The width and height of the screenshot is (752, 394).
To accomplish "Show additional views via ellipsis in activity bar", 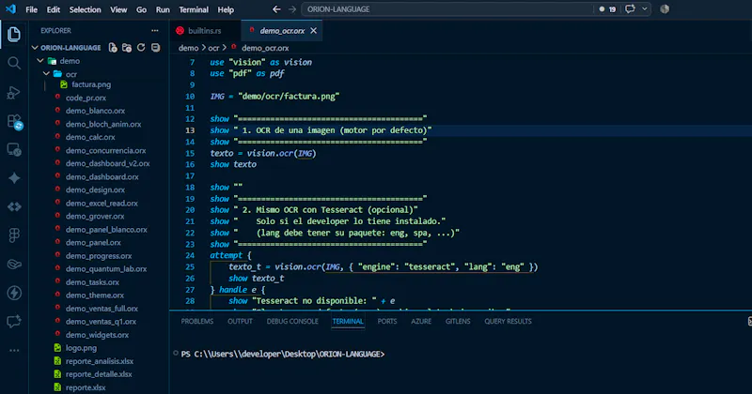I will 14,351.
